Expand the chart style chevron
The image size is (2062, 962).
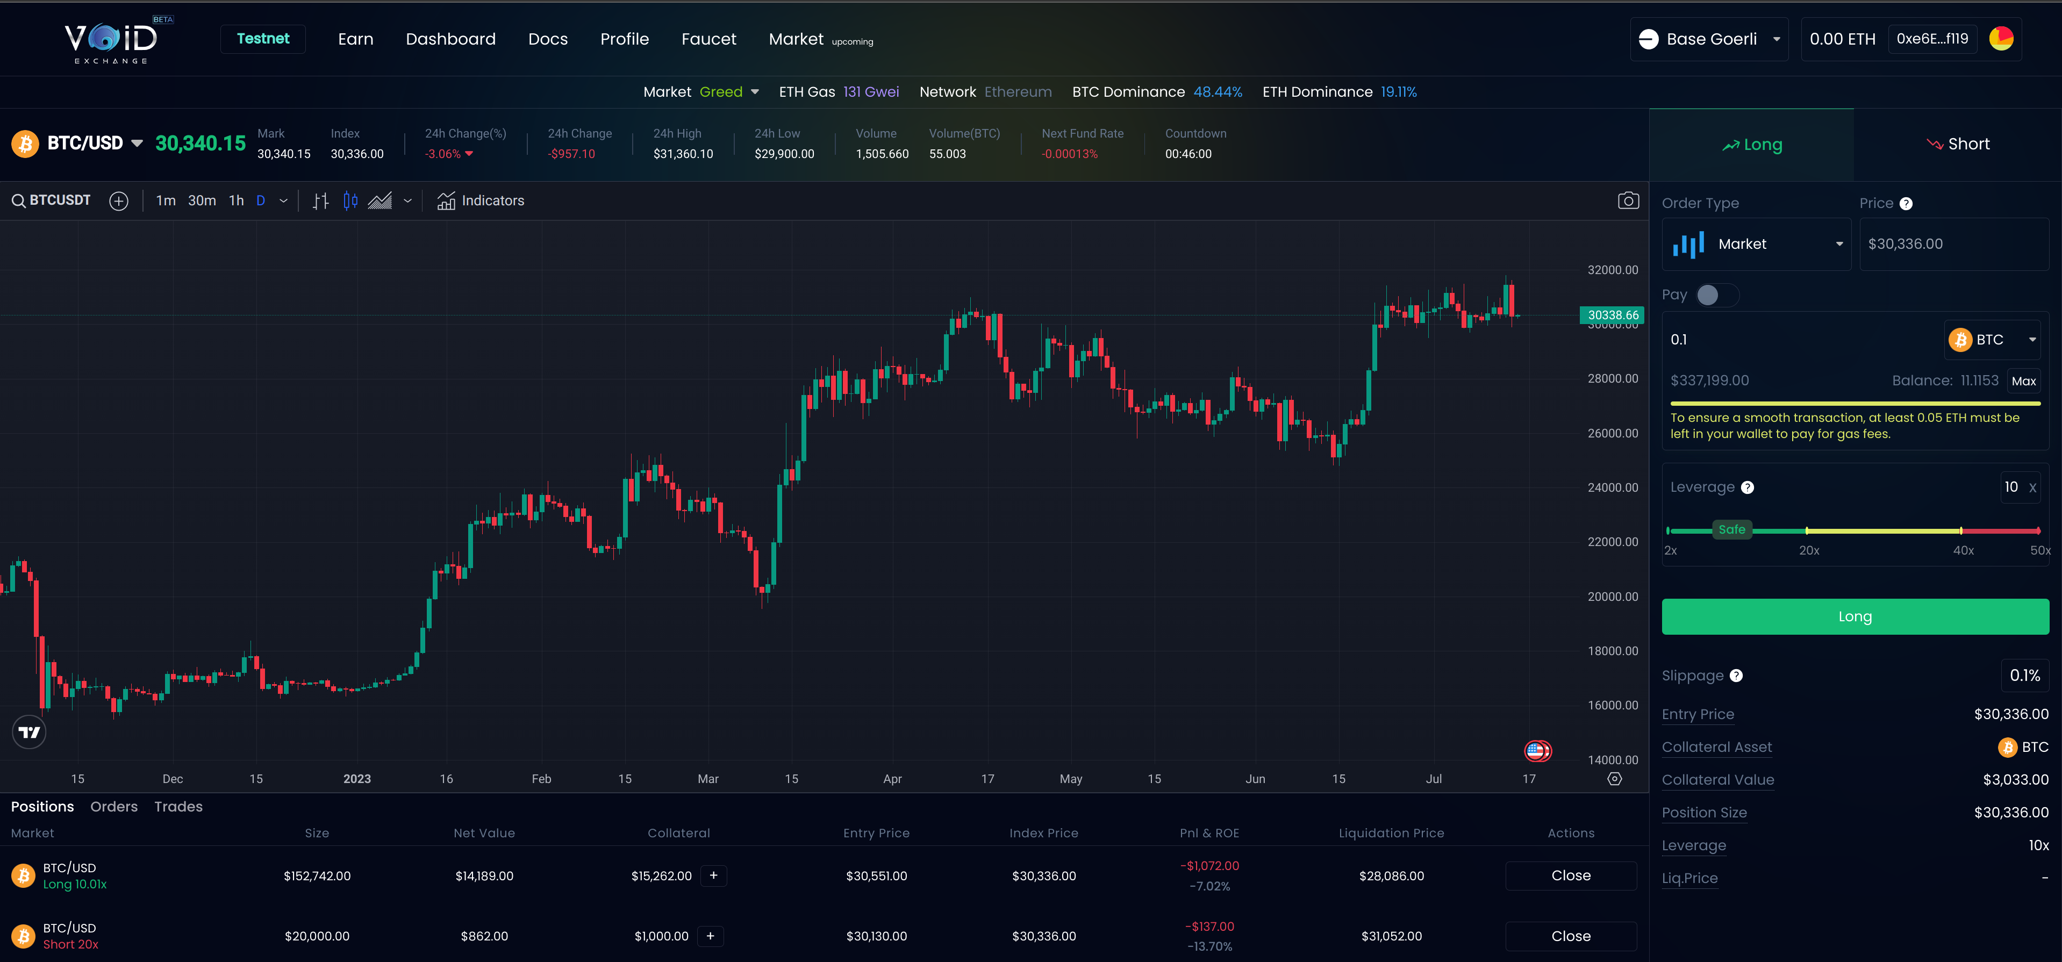(x=407, y=201)
